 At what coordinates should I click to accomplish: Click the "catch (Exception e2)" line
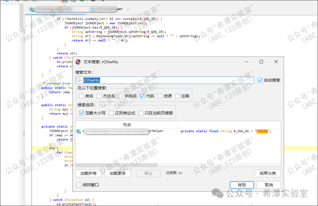point(72,200)
